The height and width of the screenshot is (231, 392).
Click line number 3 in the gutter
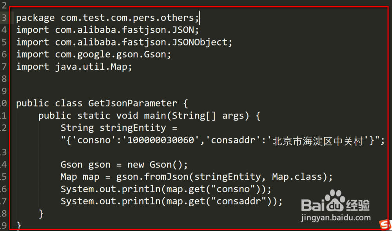pos(4,18)
